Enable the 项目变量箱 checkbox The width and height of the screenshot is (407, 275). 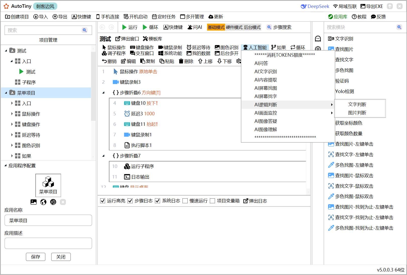click(x=213, y=201)
